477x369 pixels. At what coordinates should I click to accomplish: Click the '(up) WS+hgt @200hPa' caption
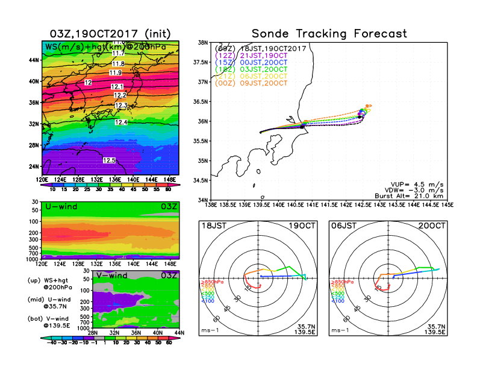point(50,284)
